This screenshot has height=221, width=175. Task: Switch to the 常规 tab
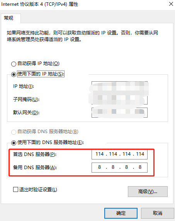[x=9, y=18]
